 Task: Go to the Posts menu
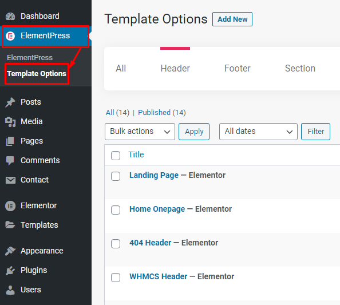[x=31, y=102]
